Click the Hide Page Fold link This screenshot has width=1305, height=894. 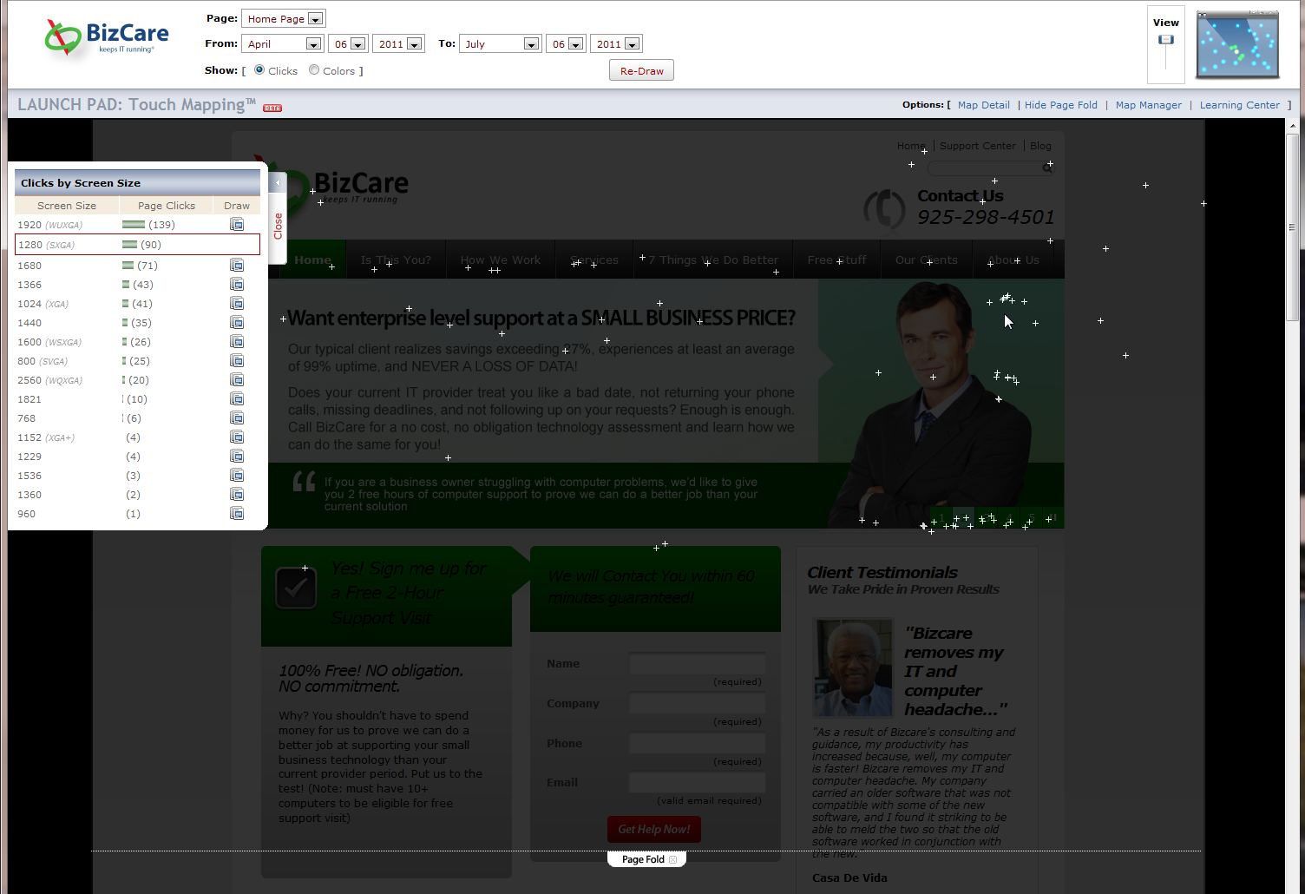tap(1061, 104)
